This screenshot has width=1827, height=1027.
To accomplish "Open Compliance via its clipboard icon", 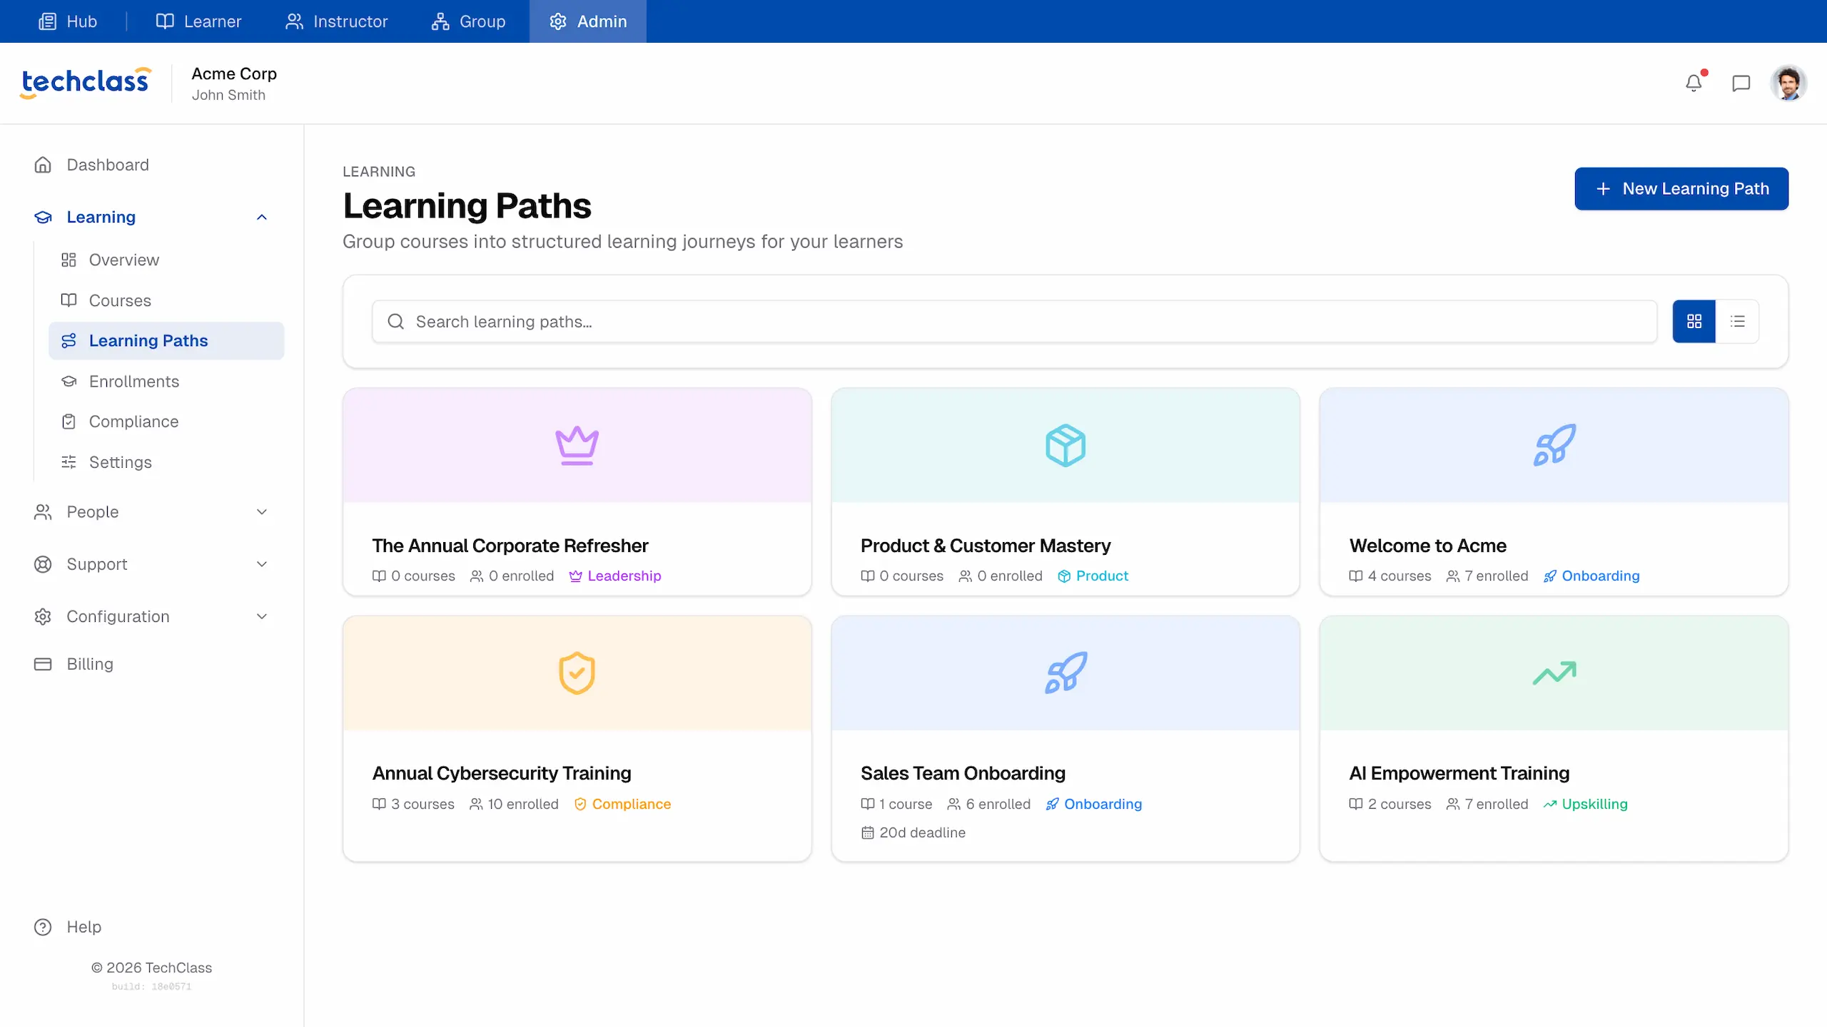I will coord(69,421).
